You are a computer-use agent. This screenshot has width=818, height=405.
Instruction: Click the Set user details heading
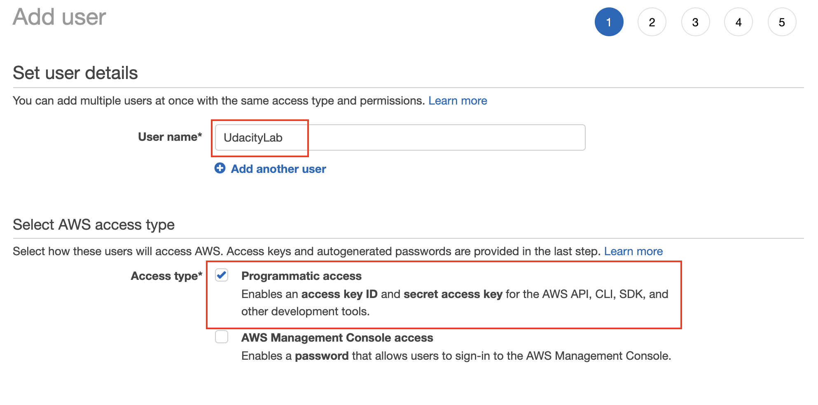75,73
